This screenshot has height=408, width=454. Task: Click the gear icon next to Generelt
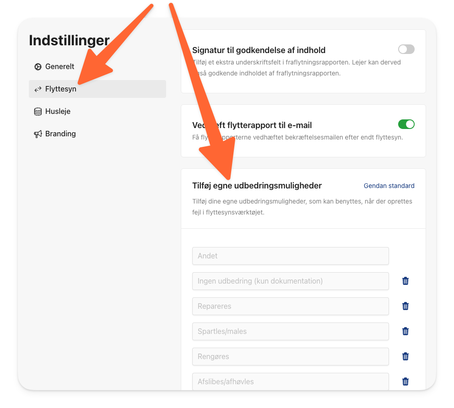38,67
